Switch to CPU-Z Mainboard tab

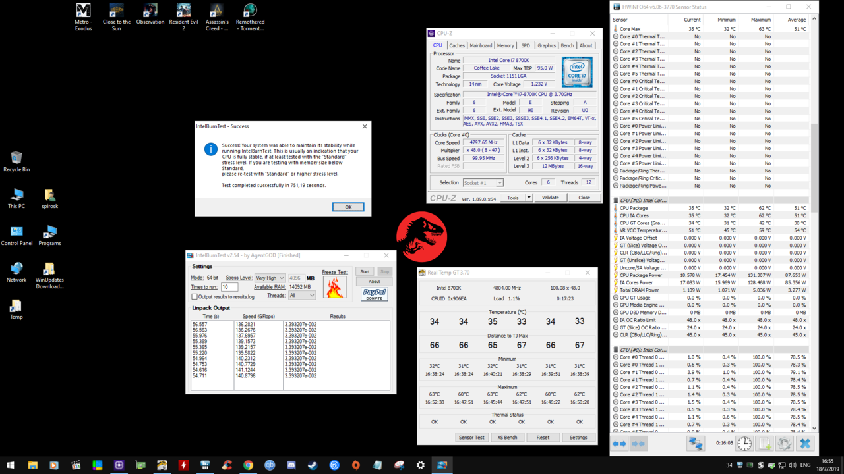pos(481,45)
